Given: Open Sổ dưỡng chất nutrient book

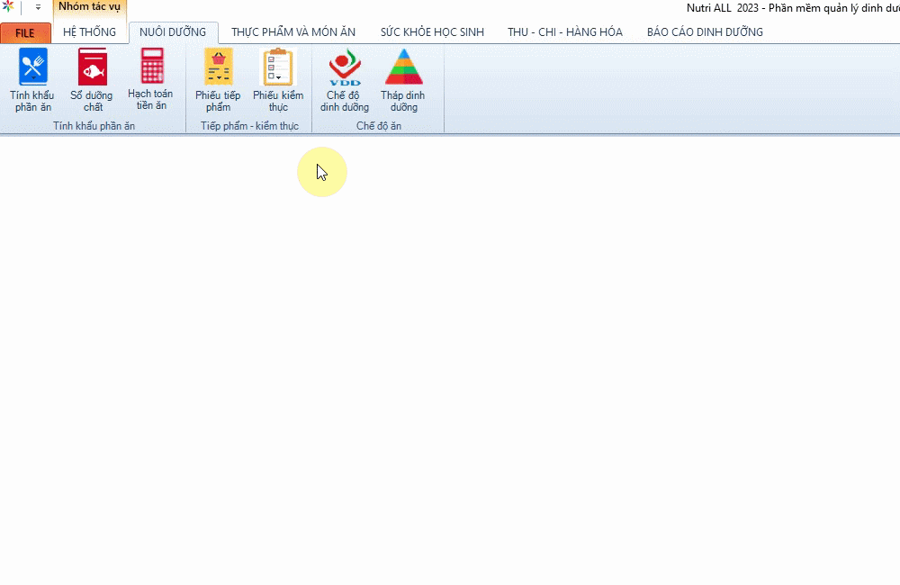Looking at the screenshot, I should pyautogui.click(x=91, y=80).
